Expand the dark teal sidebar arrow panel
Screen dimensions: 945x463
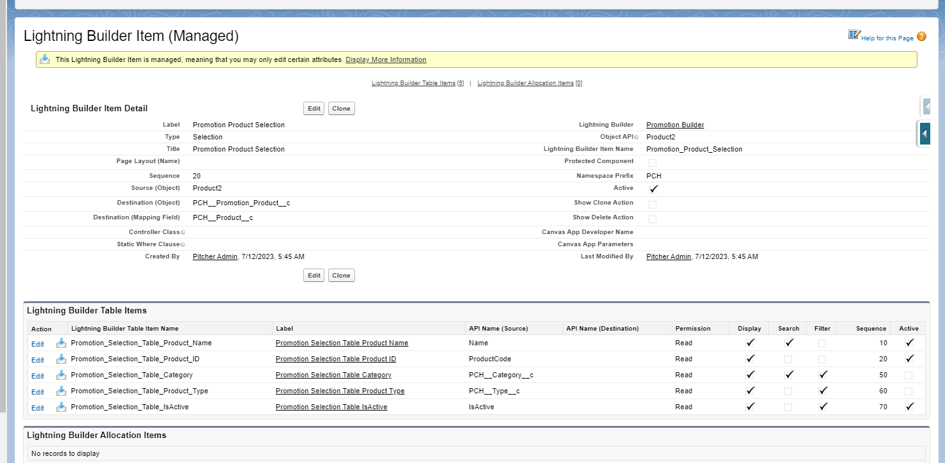[x=925, y=134]
